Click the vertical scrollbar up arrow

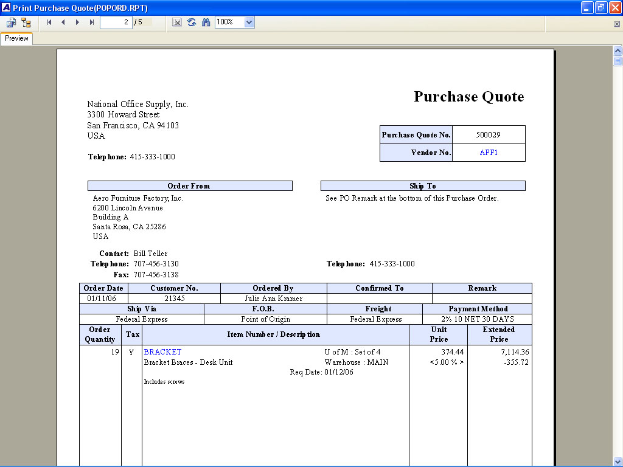tap(618, 51)
